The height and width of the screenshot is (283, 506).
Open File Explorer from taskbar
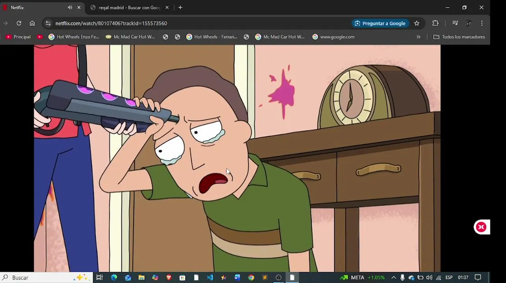[x=141, y=277]
